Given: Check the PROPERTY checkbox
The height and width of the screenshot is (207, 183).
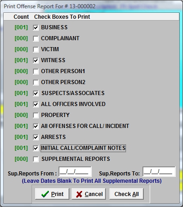Looking at the screenshot, I should click(x=36, y=115).
